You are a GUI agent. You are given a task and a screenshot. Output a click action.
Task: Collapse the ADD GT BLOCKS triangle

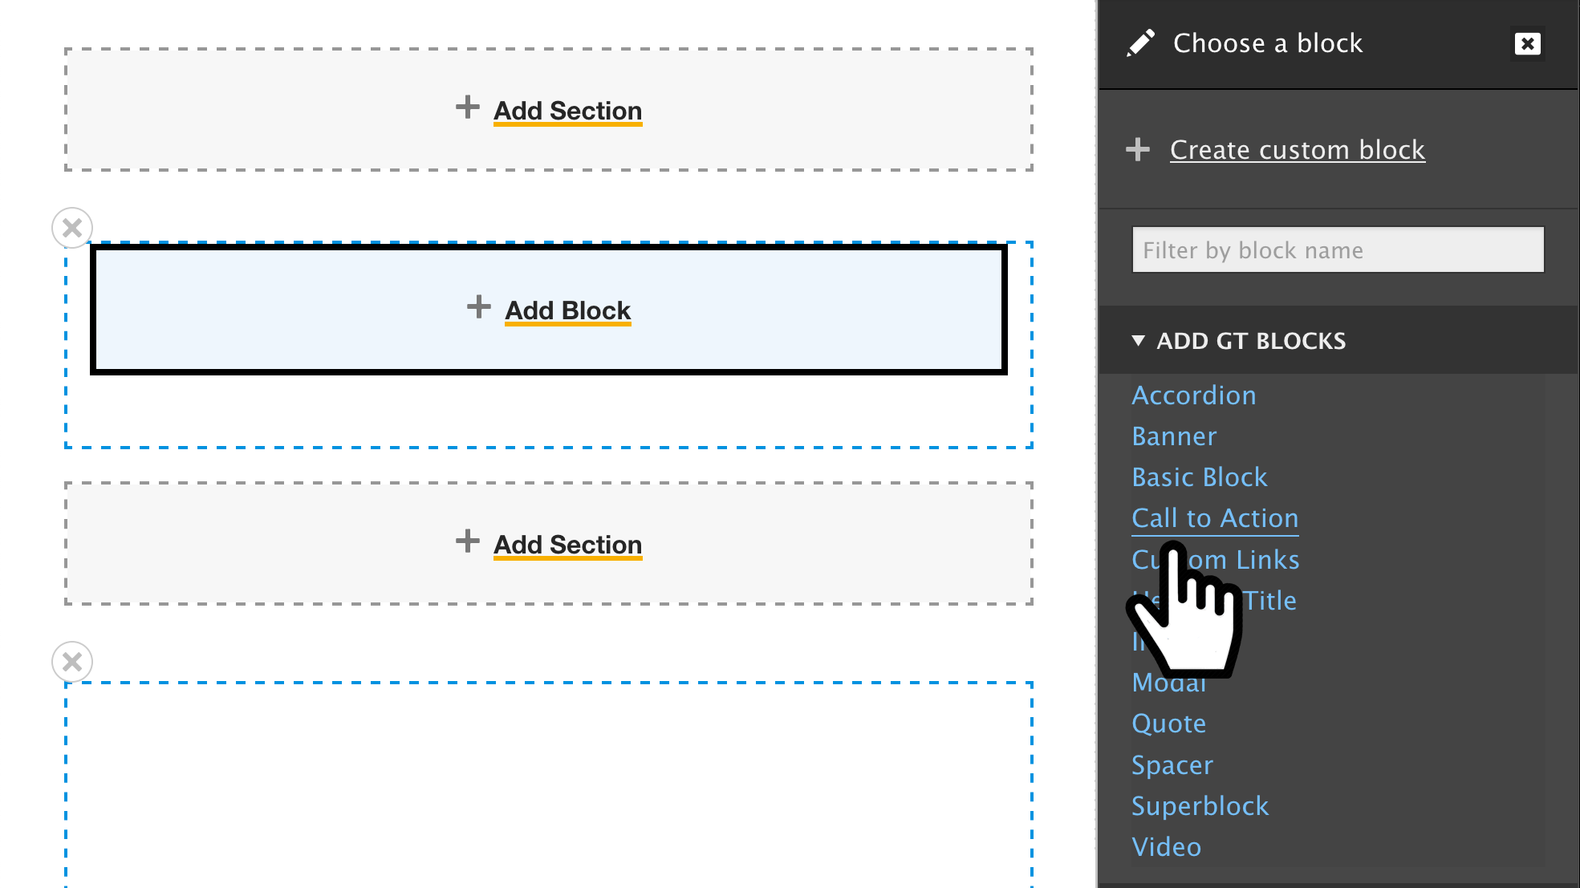(x=1138, y=341)
